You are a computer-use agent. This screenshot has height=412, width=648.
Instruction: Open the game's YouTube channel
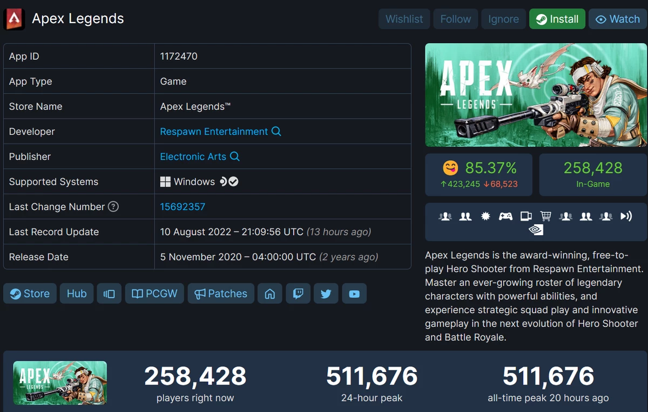click(x=354, y=293)
